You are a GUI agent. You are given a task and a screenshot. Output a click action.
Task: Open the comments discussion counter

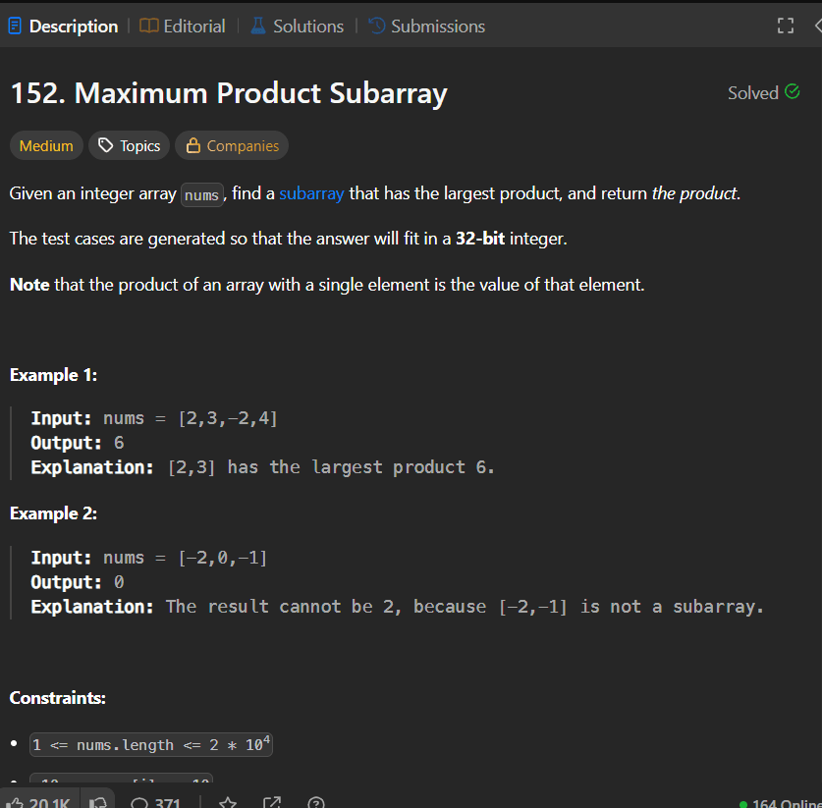[155, 800]
